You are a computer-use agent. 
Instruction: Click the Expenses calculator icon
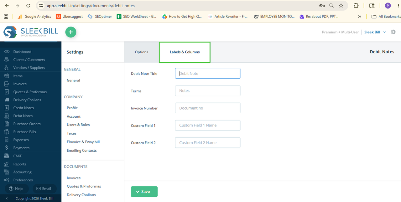pos(7,140)
